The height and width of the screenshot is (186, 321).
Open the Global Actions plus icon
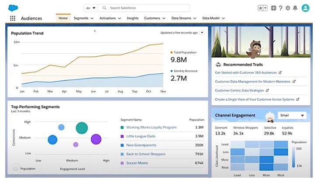[x=273, y=8]
